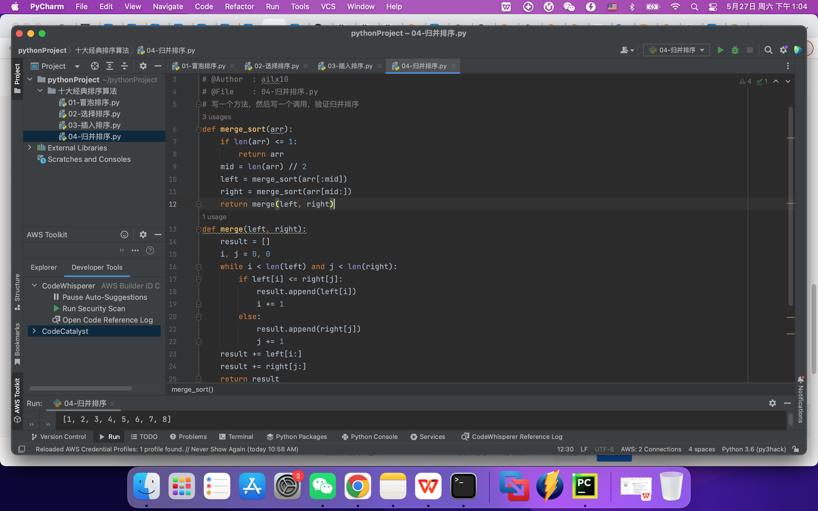Click the Python 3.6 (py3hack) interpreter selector

(754, 449)
